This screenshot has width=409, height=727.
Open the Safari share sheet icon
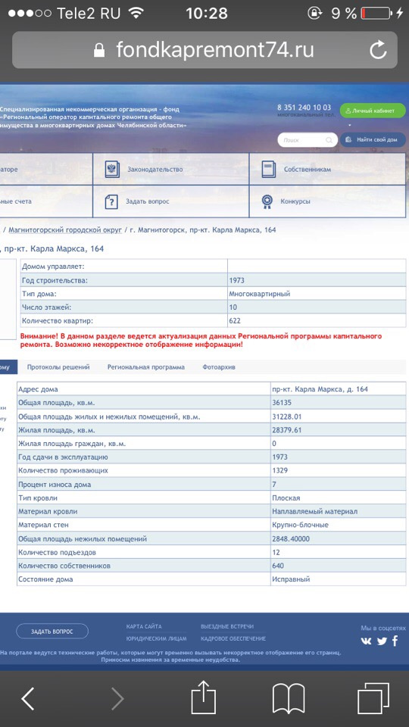204,697
